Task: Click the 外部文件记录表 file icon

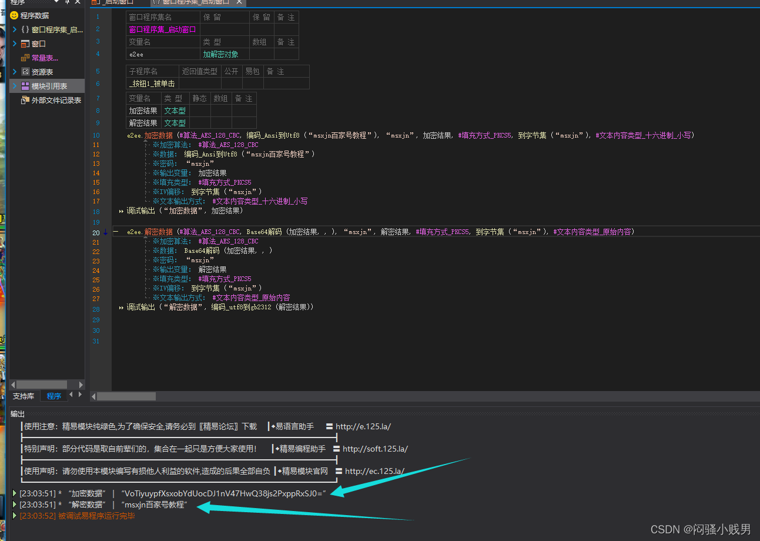Action: (25, 100)
